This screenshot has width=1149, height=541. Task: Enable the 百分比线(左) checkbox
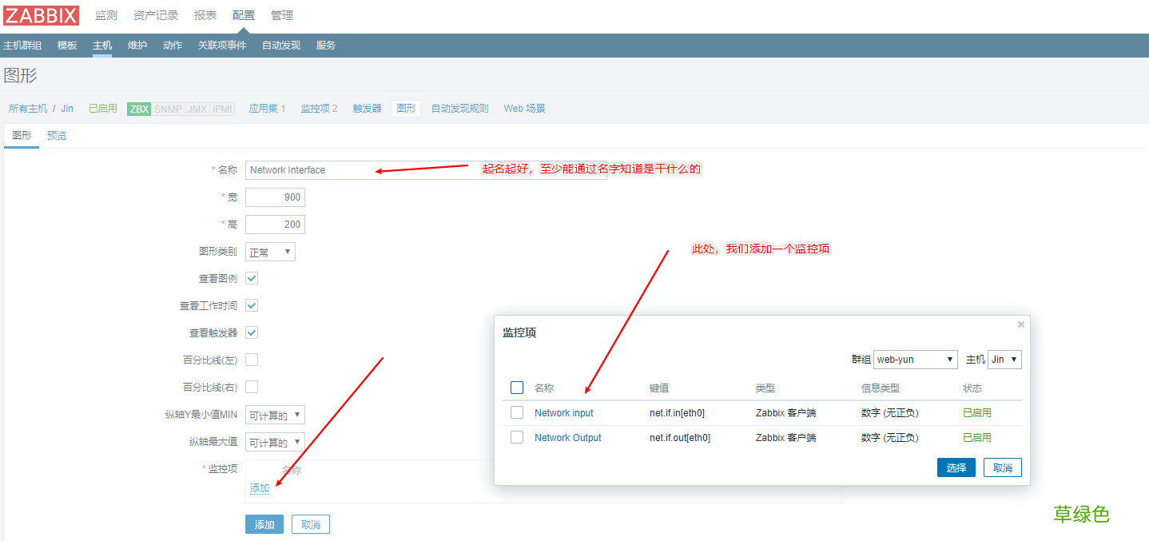pyautogui.click(x=251, y=360)
